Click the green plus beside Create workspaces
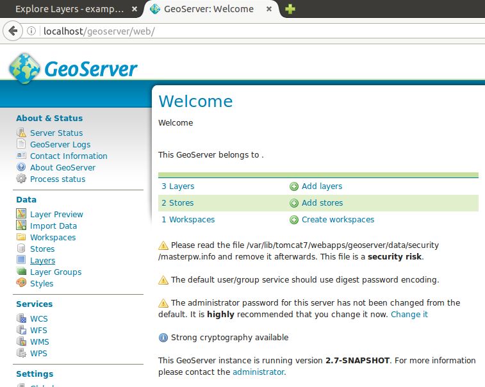Screen dimensions: 485x387 (x=294, y=220)
